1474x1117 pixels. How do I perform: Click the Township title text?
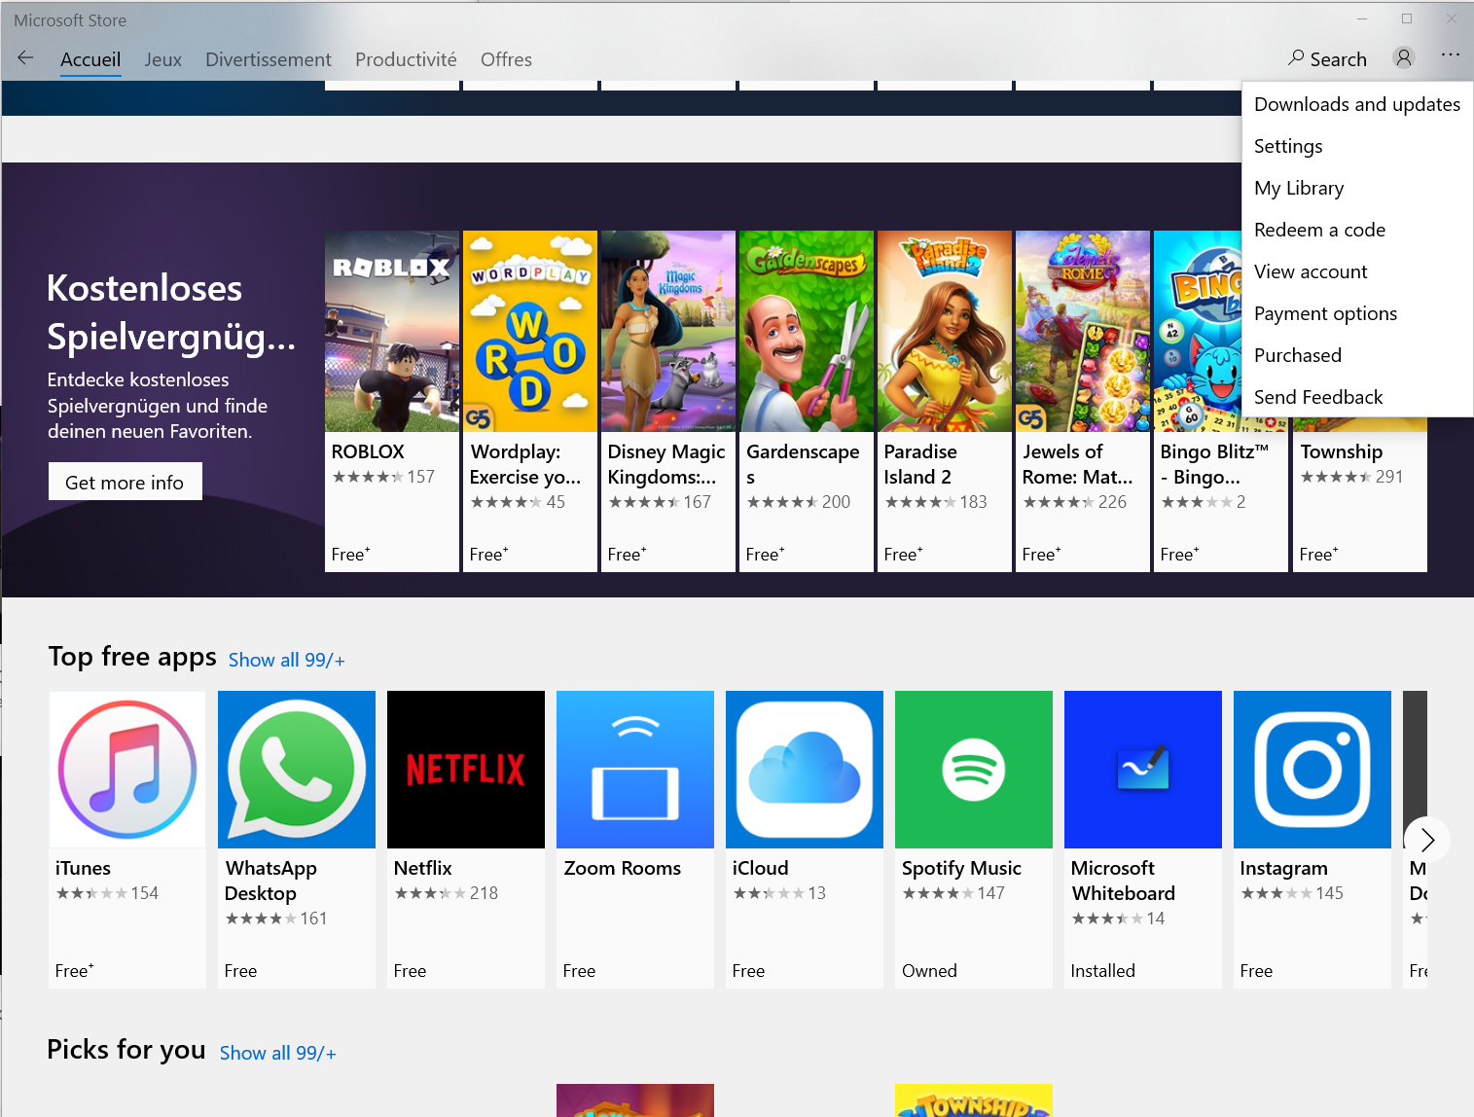pos(1341,451)
